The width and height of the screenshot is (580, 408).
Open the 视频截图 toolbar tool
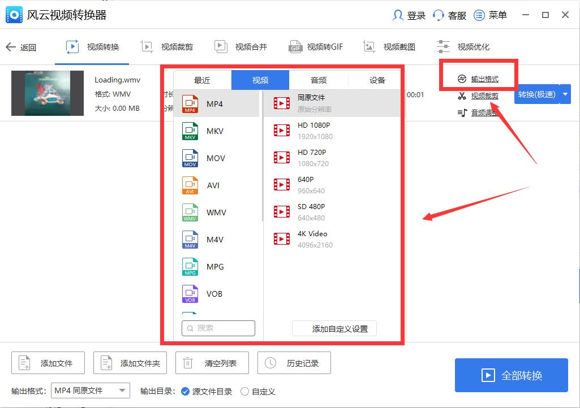389,47
